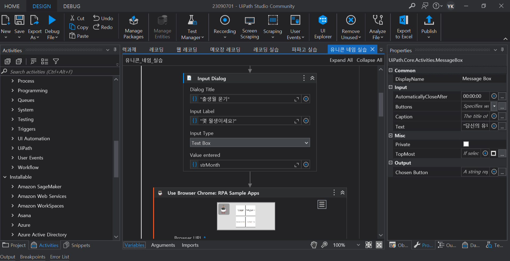Expand the UI Automation node
The width and height of the screenshot is (510, 261).
13,139
